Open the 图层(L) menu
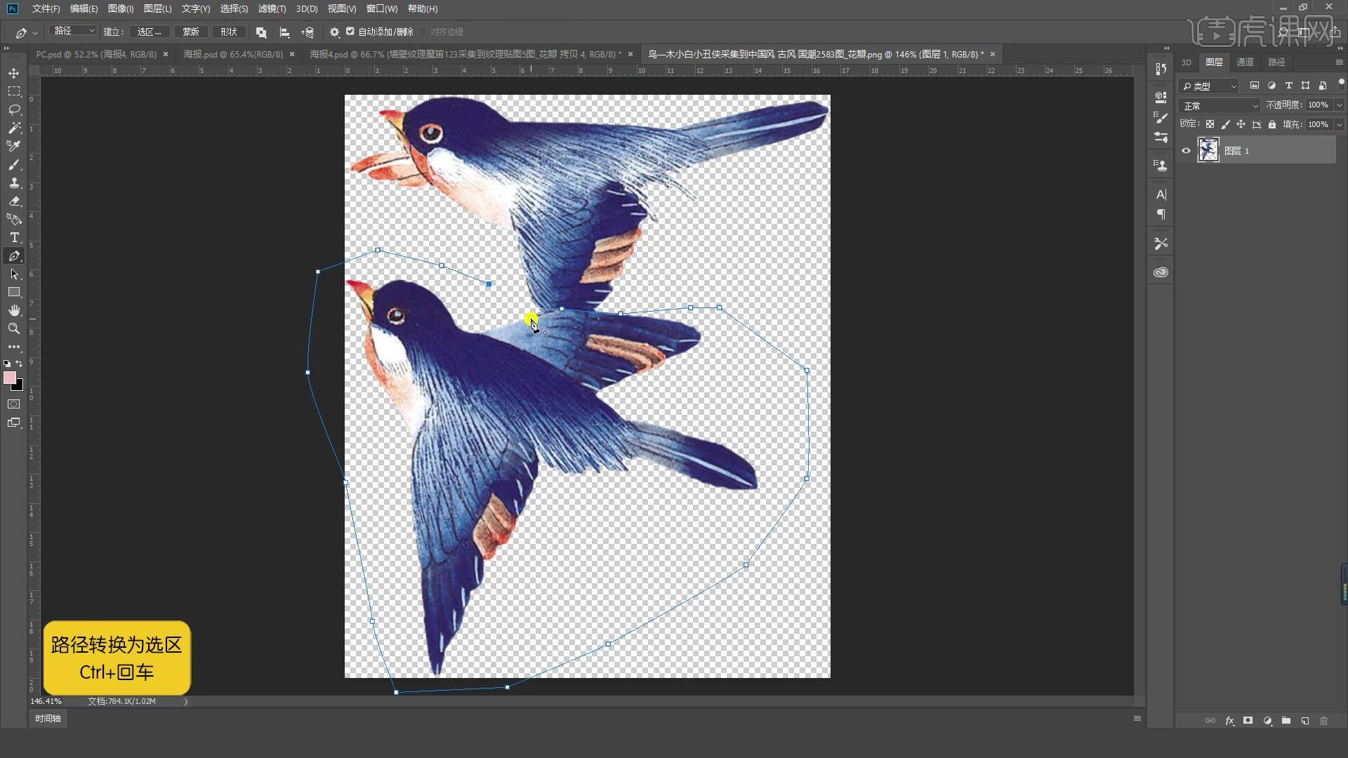Image resolution: width=1348 pixels, height=758 pixels. [157, 8]
